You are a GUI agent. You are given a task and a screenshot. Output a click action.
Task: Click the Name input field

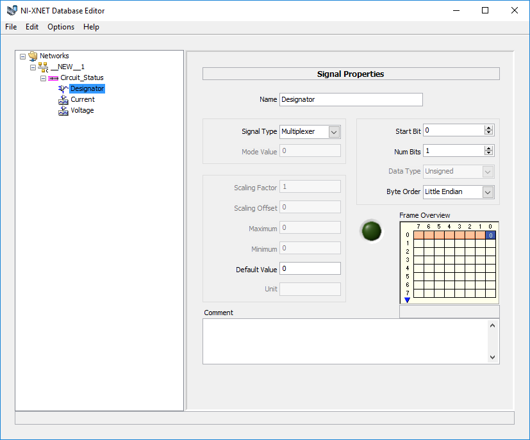coord(351,100)
